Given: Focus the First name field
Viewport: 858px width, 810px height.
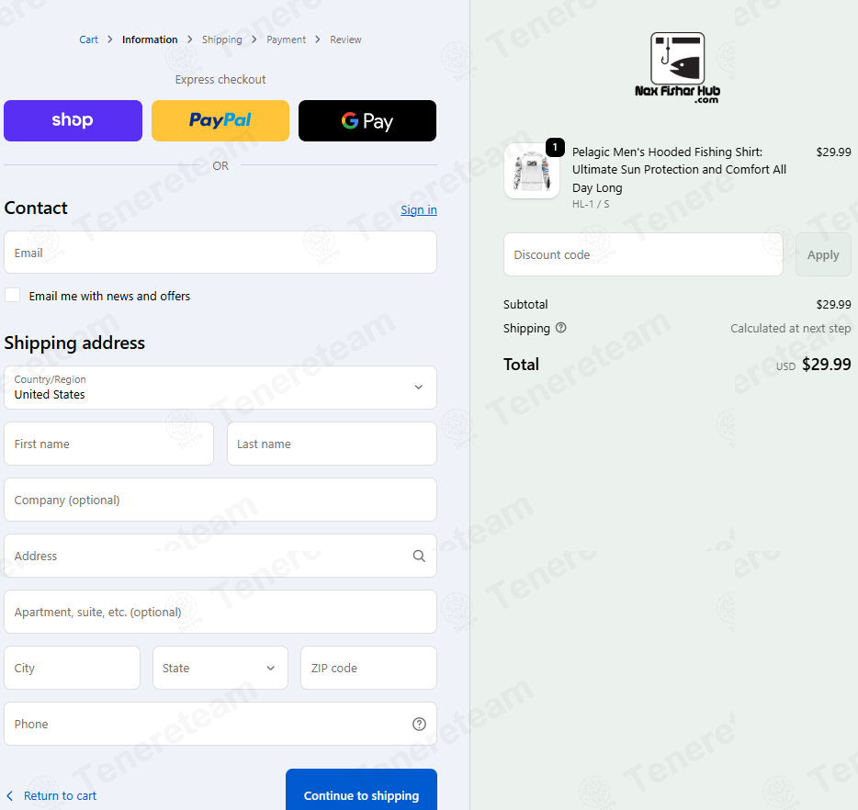Looking at the screenshot, I should point(108,444).
